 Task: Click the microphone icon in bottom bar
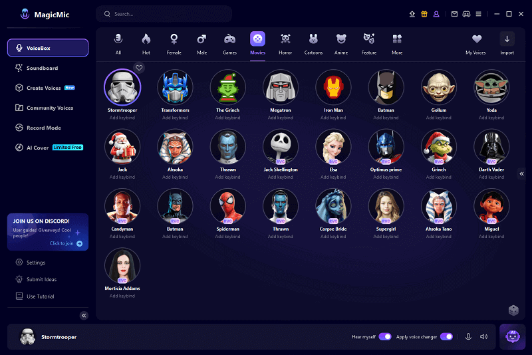468,337
